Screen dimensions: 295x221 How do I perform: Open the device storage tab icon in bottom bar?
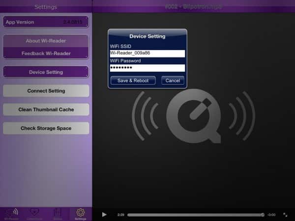58,214
